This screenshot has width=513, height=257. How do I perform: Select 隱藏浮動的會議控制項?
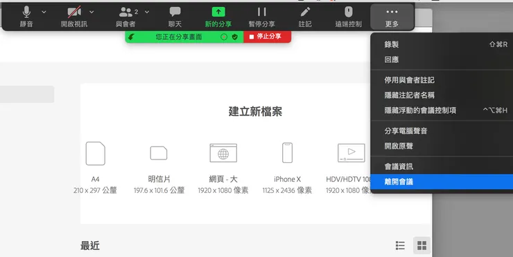pyautogui.click(x=442, y=111)
